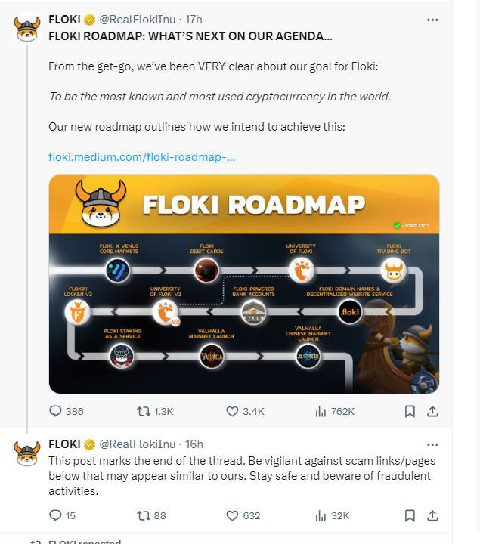Open the FLOKI Roadmap image
The width and height of the screenshot is (480, 544).
click(243, 284)
